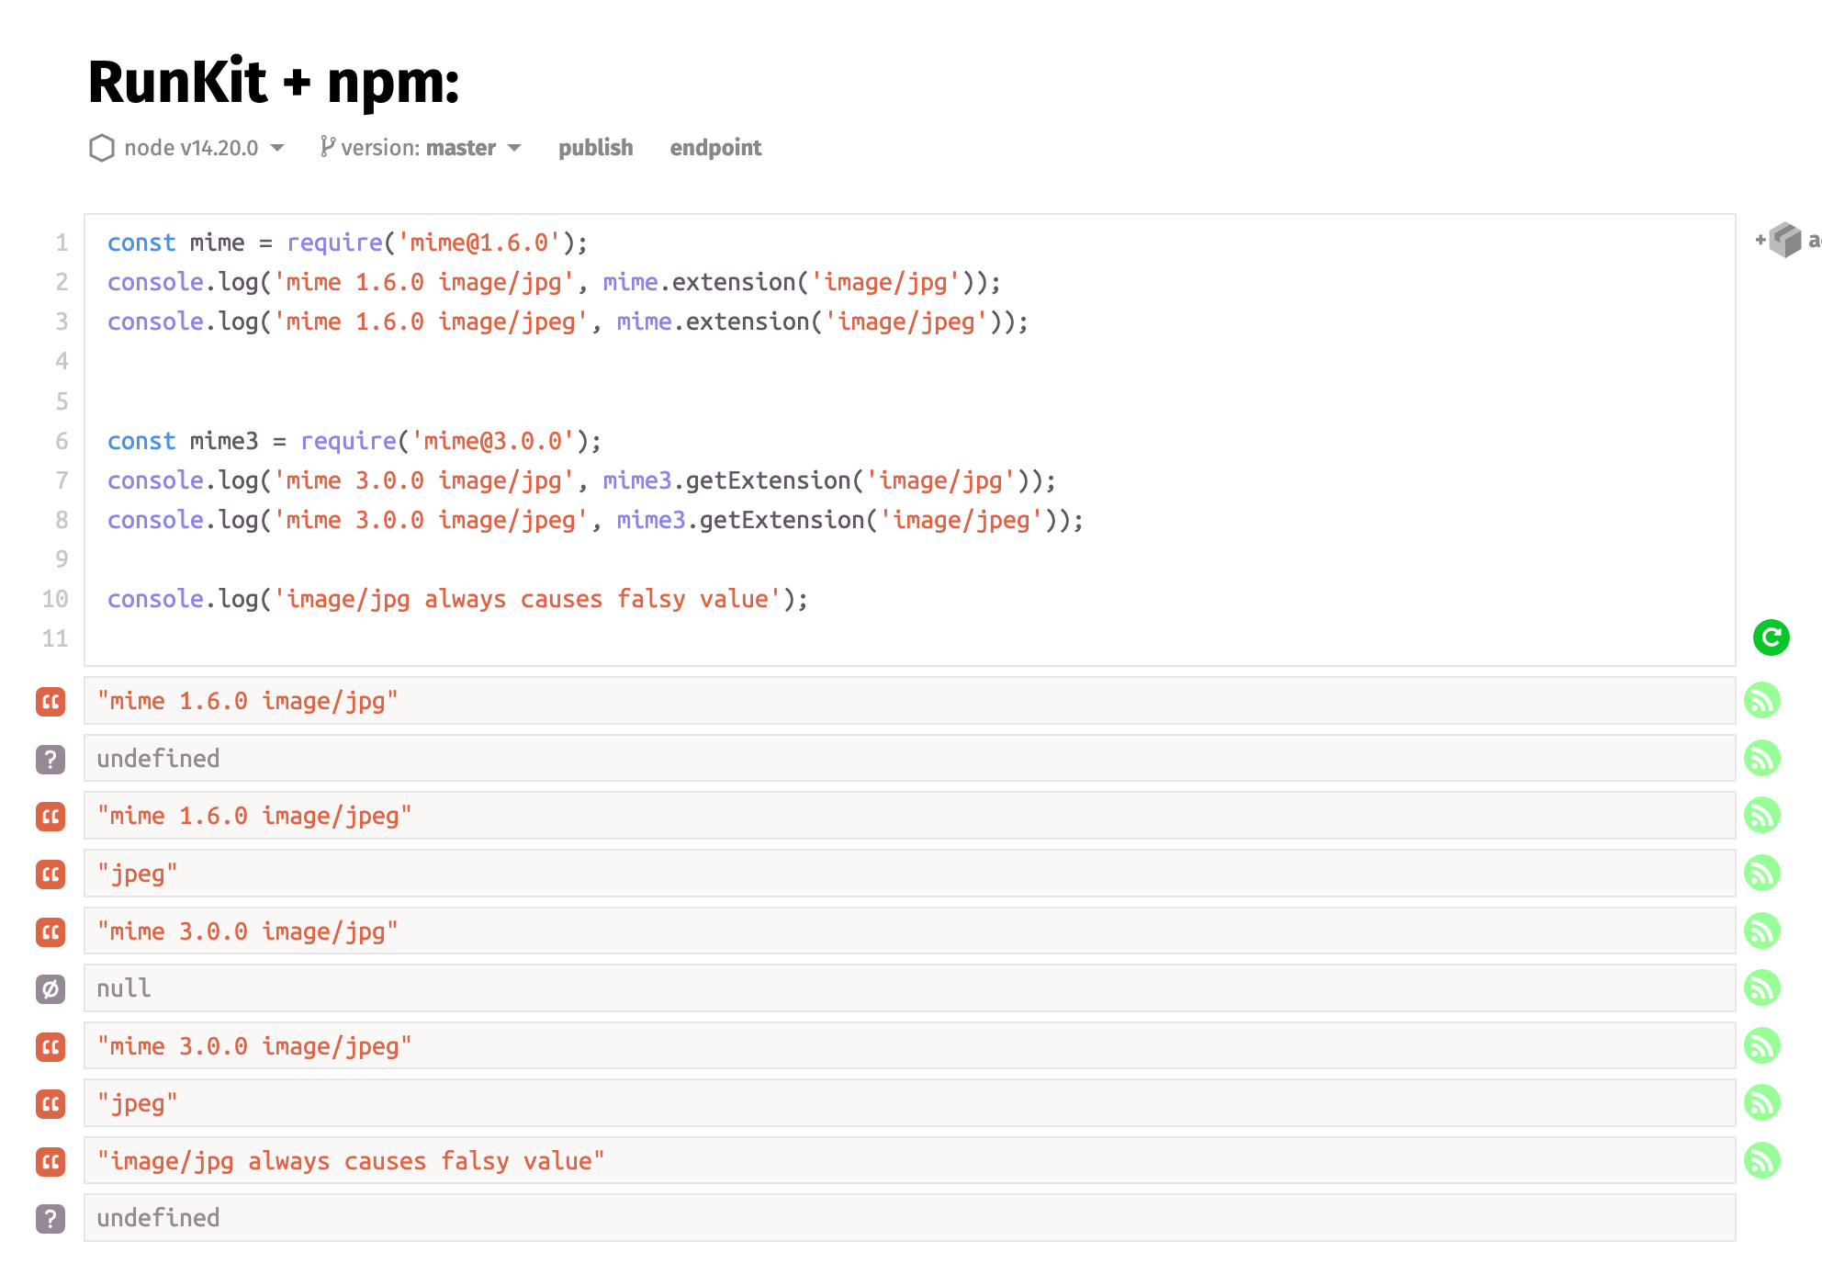The height and width of the screenshot is (1275, 1822).
Task: Click the quote icon beside "mime 3.0.0 image/jpeg"
Action: [51, 1045]
